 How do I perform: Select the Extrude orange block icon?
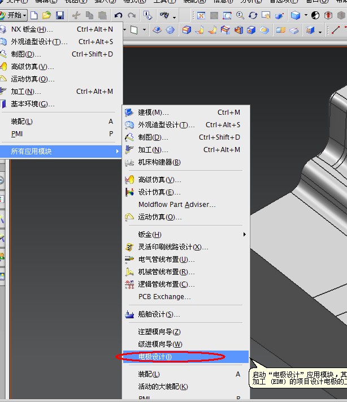(186, 31)
